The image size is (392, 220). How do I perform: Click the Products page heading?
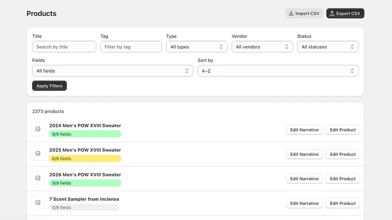tap(42, 14)
